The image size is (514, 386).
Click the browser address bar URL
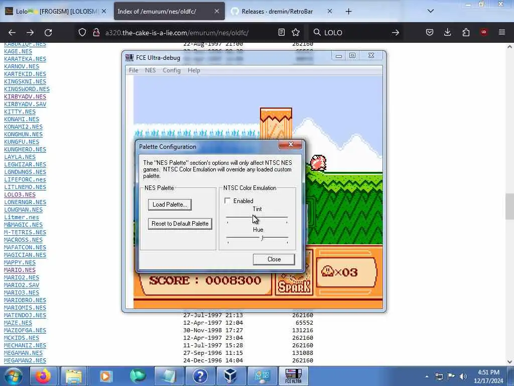point(177,33)
